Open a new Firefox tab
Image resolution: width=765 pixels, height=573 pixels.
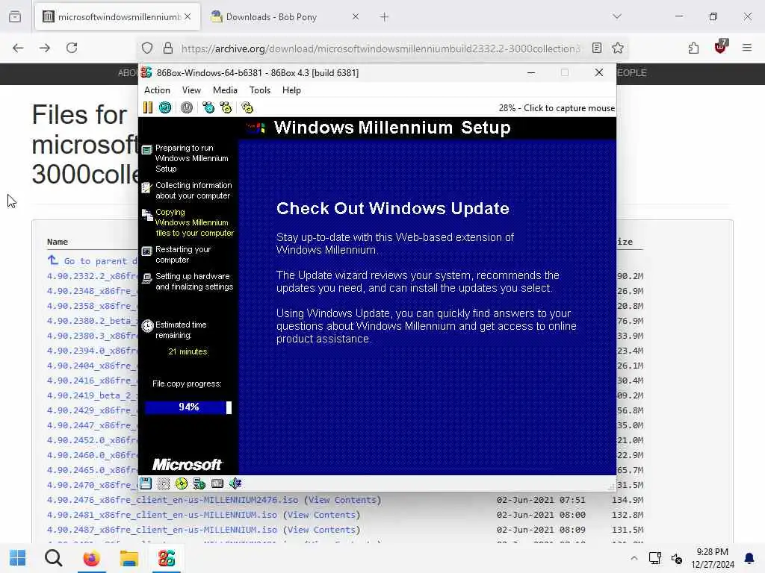[385, 17]
